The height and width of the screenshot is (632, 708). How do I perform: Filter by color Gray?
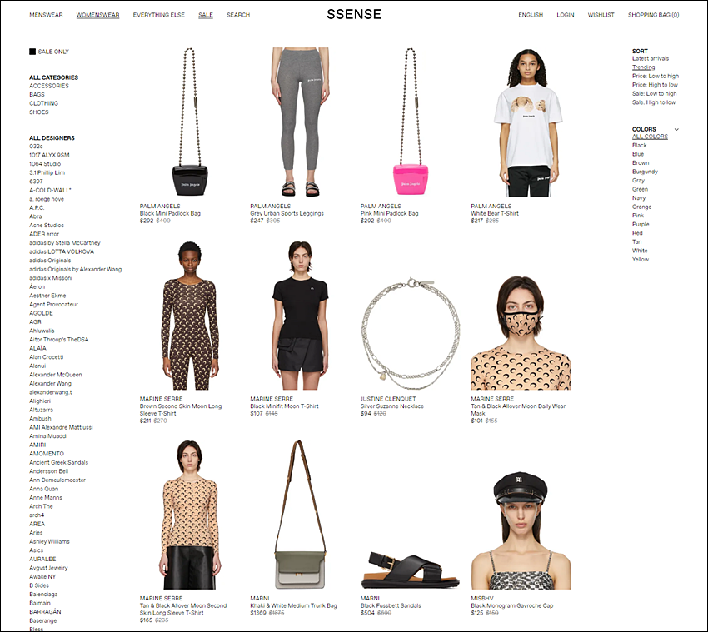(639, 181)
